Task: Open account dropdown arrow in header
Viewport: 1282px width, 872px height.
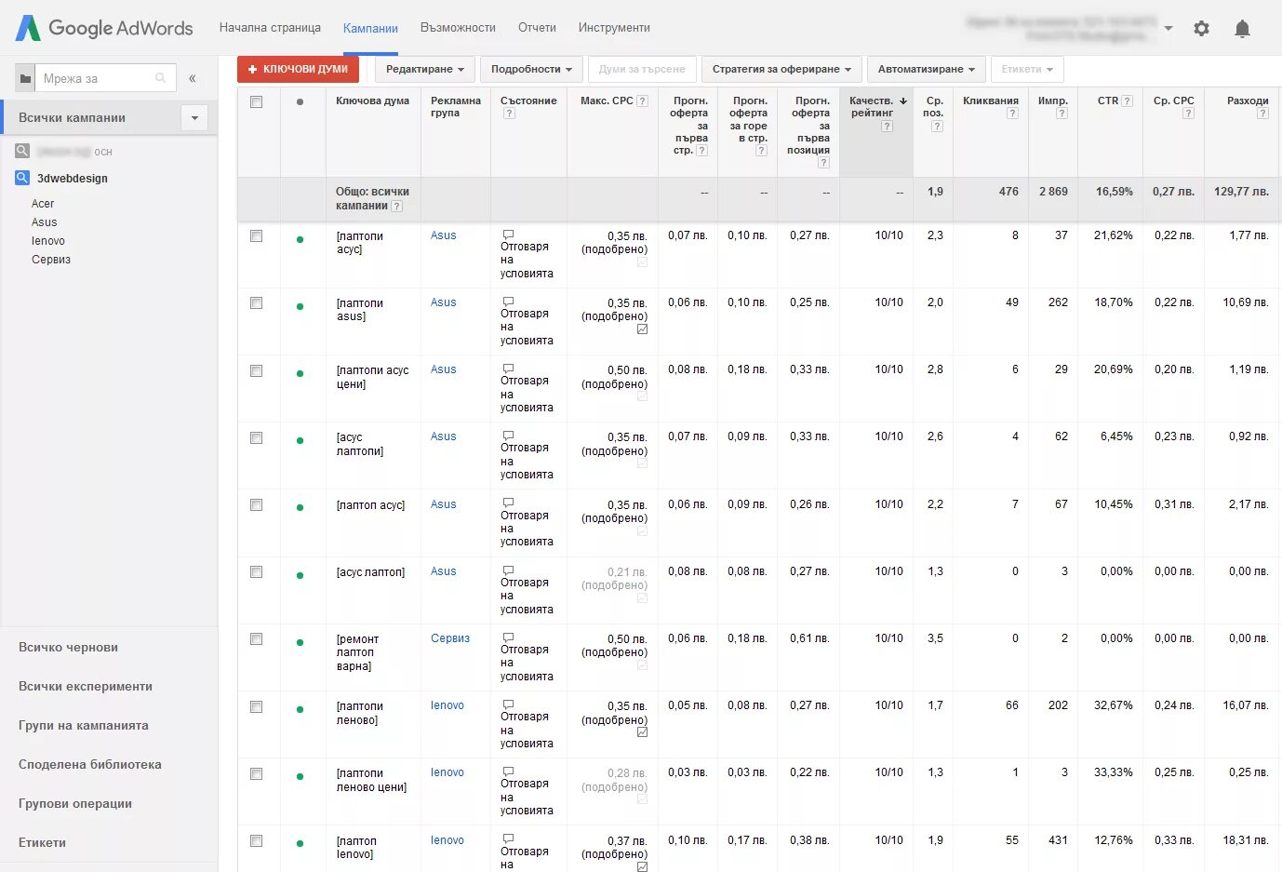Action: (x=1168, y=29)
